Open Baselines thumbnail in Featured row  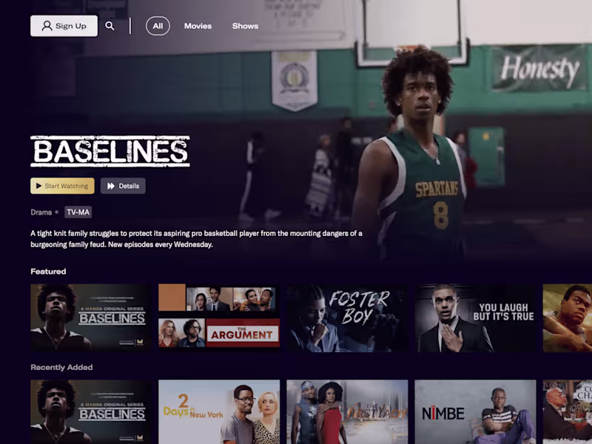point(91,318)
